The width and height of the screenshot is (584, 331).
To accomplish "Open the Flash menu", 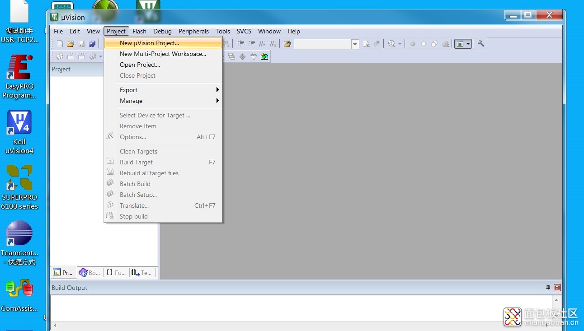I will [139, 31].
